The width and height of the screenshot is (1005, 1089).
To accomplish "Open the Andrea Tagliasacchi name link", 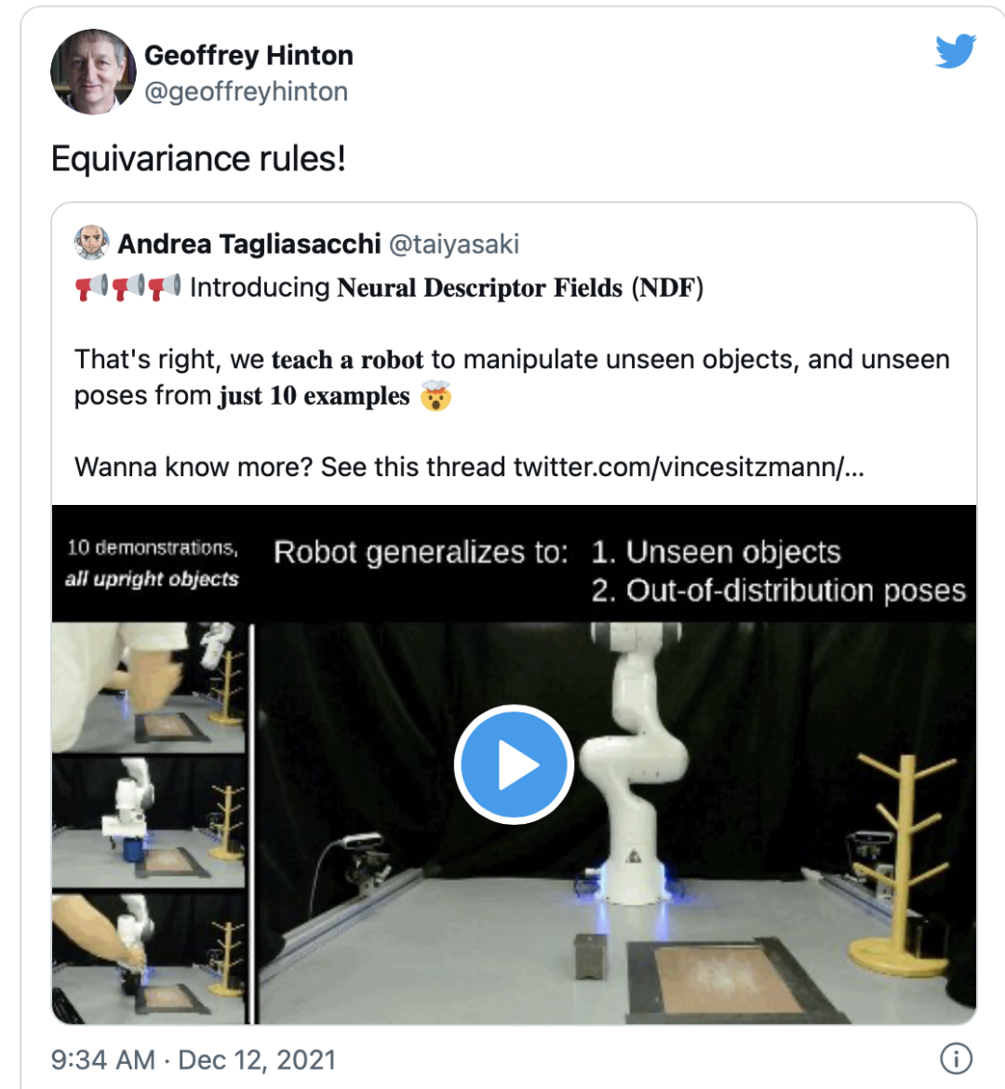I will pos(249,244).
